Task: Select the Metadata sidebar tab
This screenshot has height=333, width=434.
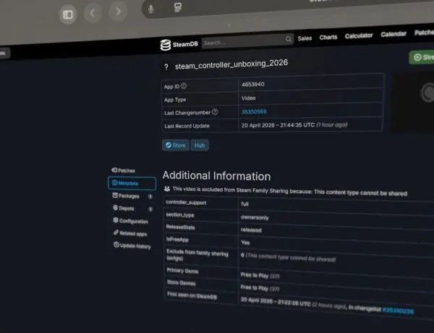Action: click(x=132, y=183)
